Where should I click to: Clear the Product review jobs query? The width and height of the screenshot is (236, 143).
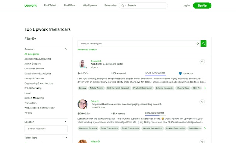(x=198, y=44)
